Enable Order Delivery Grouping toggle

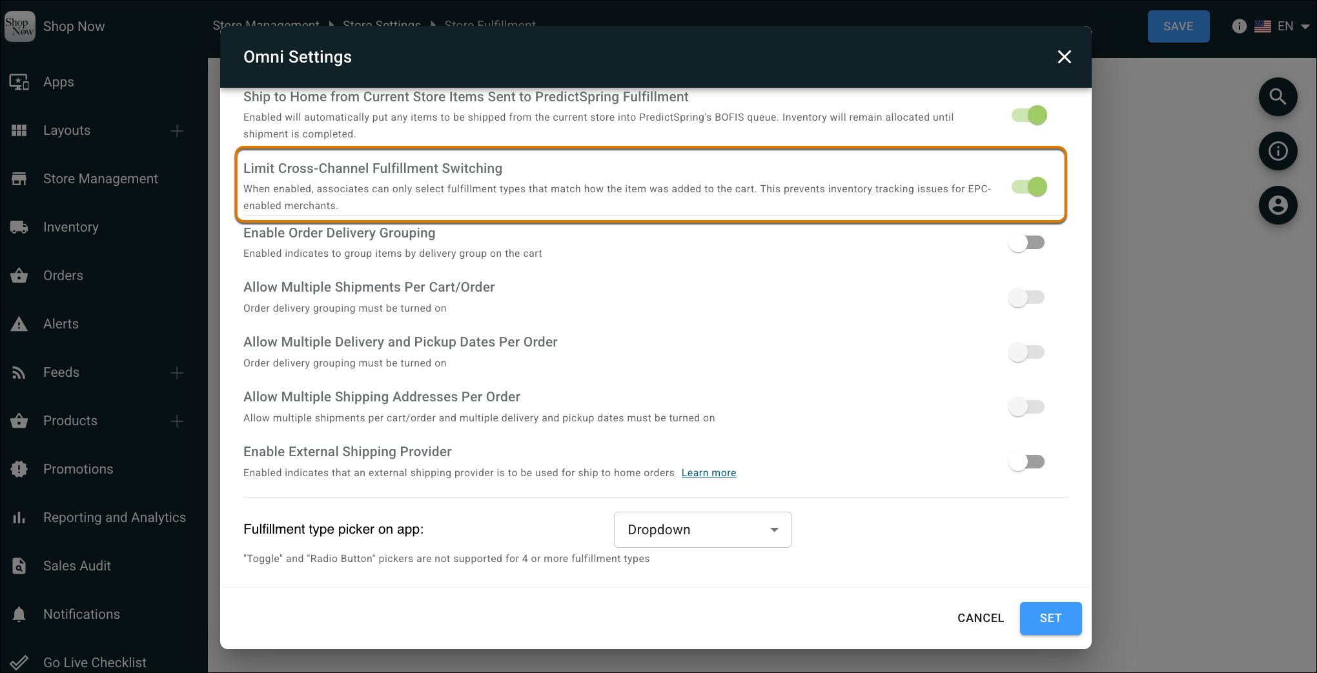pyautogui.click(x=1026, y=243)
